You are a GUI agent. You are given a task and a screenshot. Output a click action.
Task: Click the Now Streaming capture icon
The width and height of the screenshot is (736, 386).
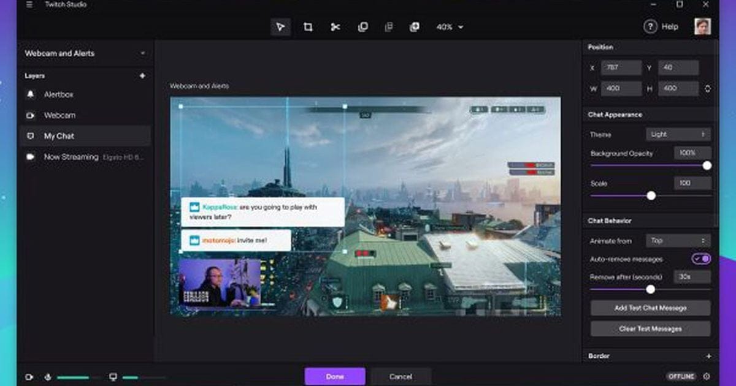[31, 157]
